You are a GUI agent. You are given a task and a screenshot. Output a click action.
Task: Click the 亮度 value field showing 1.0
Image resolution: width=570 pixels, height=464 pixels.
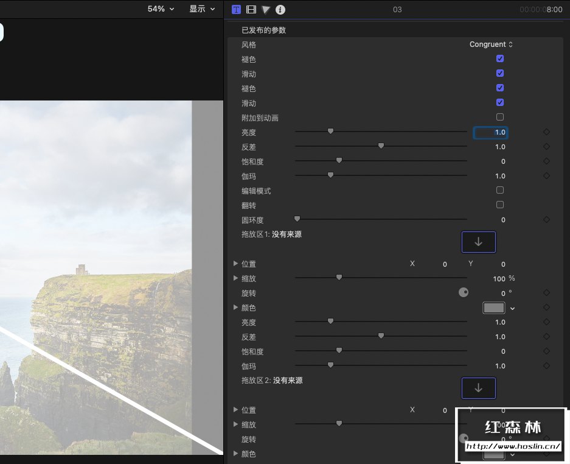click(491, 132)
